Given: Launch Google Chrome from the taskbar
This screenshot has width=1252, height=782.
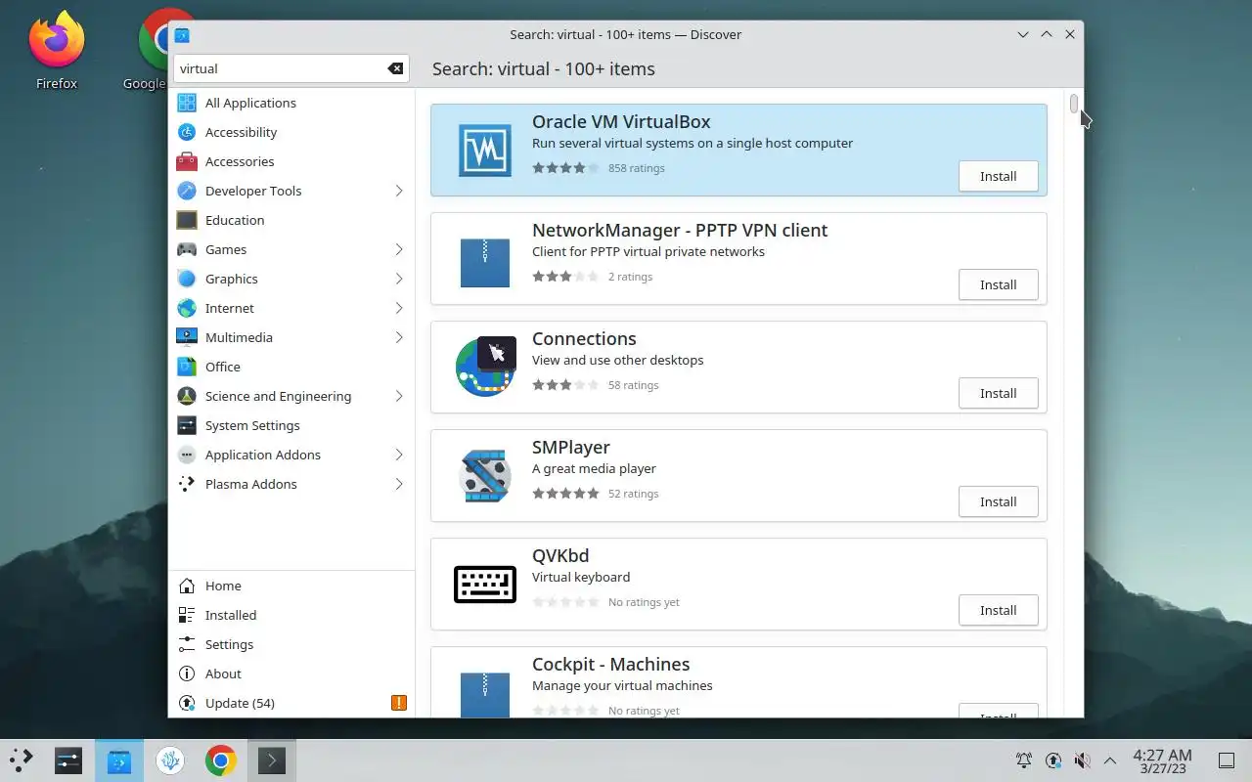Looking at the screenshot, I should pyautogui.click(x=221, y=760).
